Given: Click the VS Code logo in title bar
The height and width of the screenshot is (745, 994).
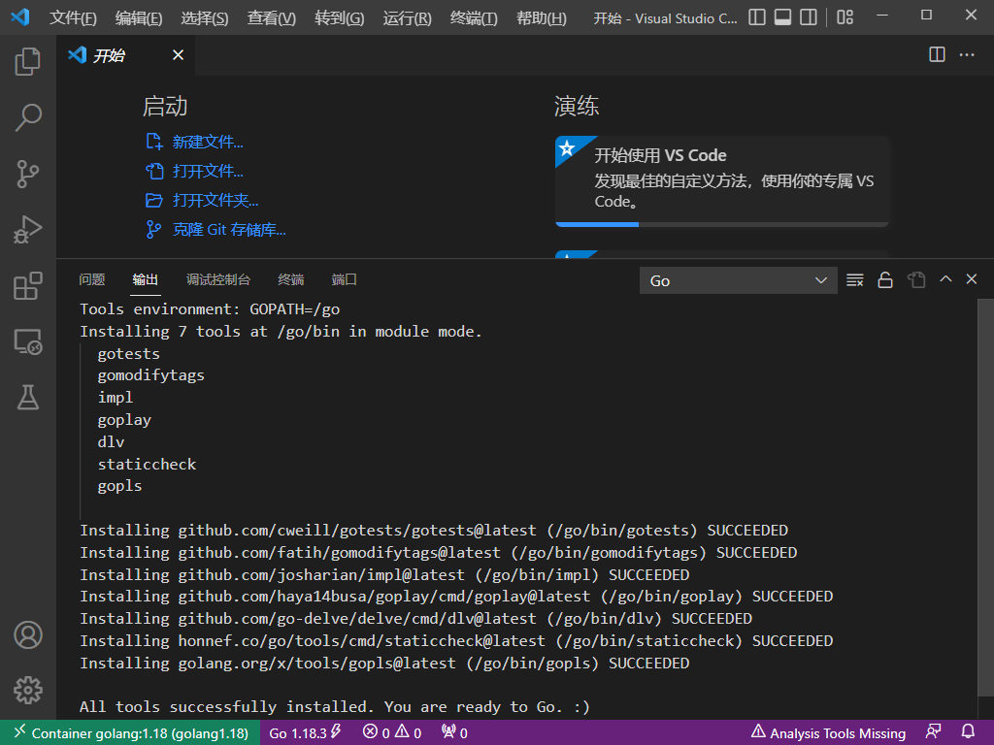Looking at the screenshot, I should [20, 17].
